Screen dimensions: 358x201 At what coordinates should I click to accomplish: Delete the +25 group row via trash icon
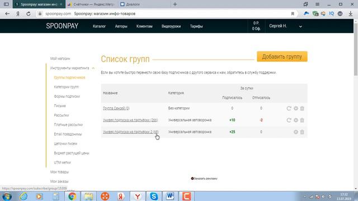point(302,132)
